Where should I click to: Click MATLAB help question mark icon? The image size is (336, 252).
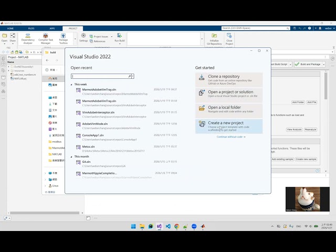309,28
